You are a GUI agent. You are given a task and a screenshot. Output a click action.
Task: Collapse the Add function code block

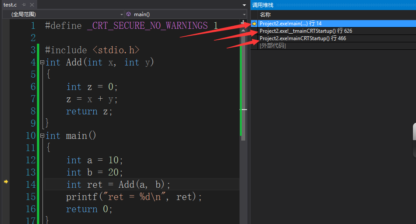(x=42, y=62)
